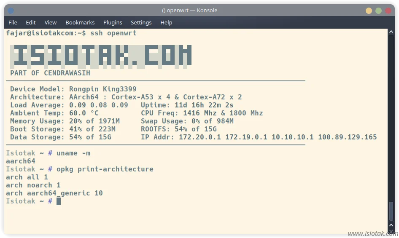Screen dimensions: 399x238
Task: Click the load average value '0.09 0.08 0.09'
Action: [98, 105]
